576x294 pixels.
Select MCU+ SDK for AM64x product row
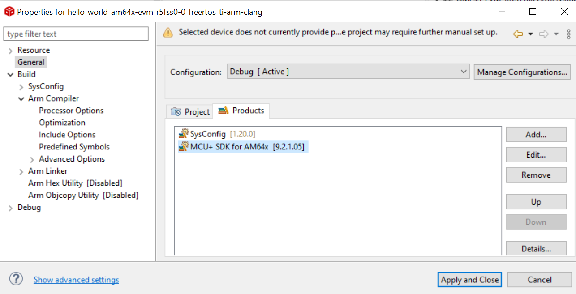[x=243, y=146]
